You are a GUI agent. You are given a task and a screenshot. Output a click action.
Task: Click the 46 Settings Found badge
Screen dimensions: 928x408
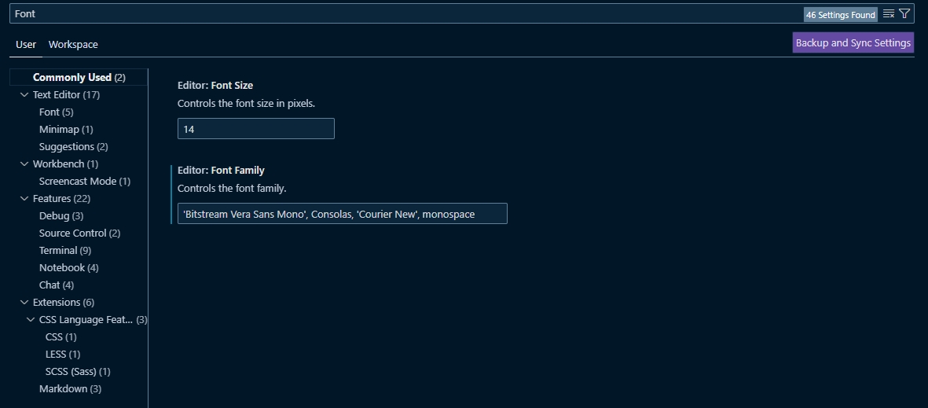tap(841, 15)
